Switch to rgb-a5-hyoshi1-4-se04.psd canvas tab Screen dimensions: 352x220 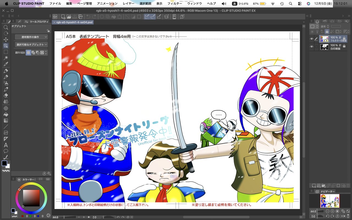point(73,22)
